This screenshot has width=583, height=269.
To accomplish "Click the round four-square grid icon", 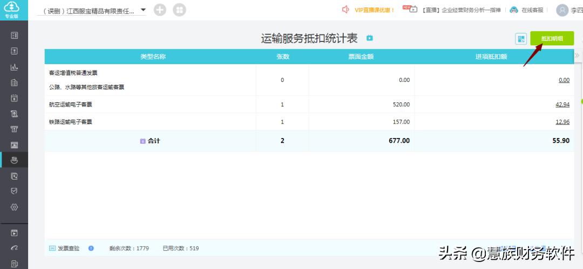I will pos(179,10).
